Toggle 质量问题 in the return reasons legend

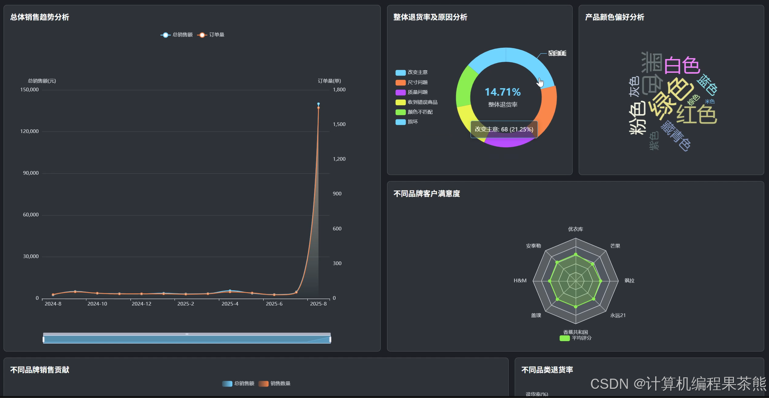[412, 92]
